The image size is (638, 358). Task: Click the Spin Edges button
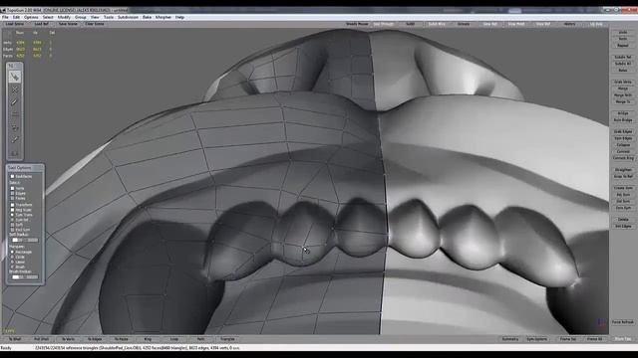pos(623,138)
